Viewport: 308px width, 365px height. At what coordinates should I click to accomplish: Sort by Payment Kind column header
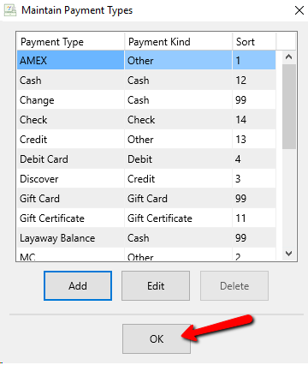(178, 42)
